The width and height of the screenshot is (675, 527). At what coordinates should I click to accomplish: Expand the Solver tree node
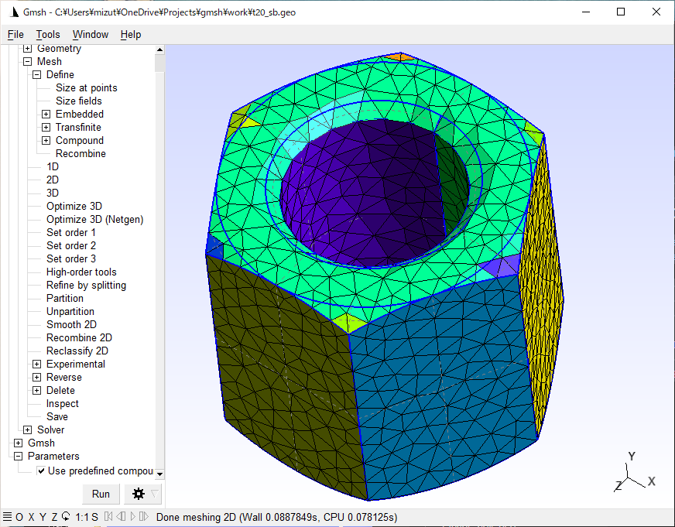tap(26, 429)
